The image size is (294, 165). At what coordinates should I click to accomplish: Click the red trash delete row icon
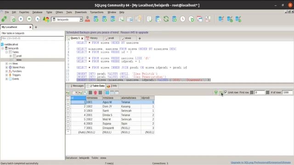click(95, 93)
